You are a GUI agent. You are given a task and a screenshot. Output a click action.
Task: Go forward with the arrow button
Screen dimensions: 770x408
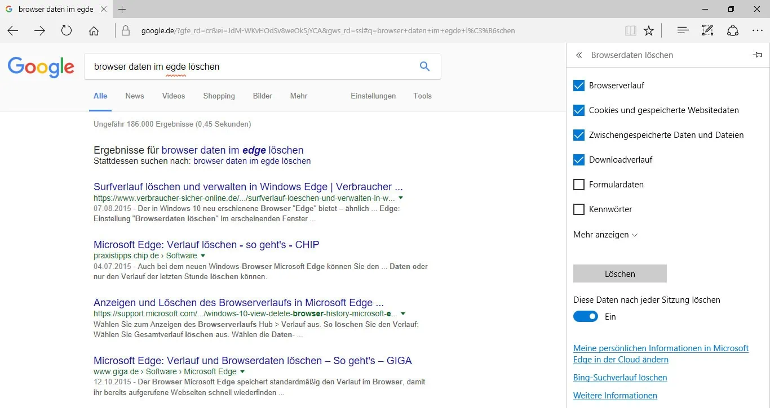tap(39, 31)
